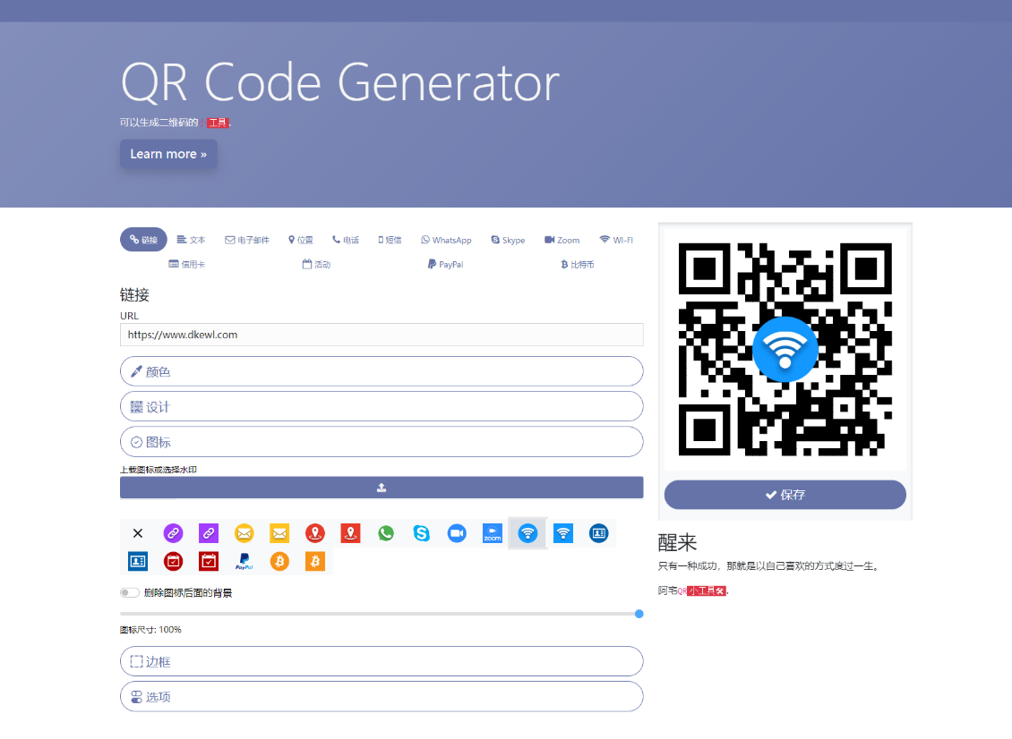
Task: Click the icon size slider handle
Action: [639, 614]
